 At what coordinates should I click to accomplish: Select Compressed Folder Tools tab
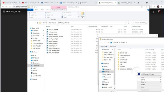[x=58, y=10]
